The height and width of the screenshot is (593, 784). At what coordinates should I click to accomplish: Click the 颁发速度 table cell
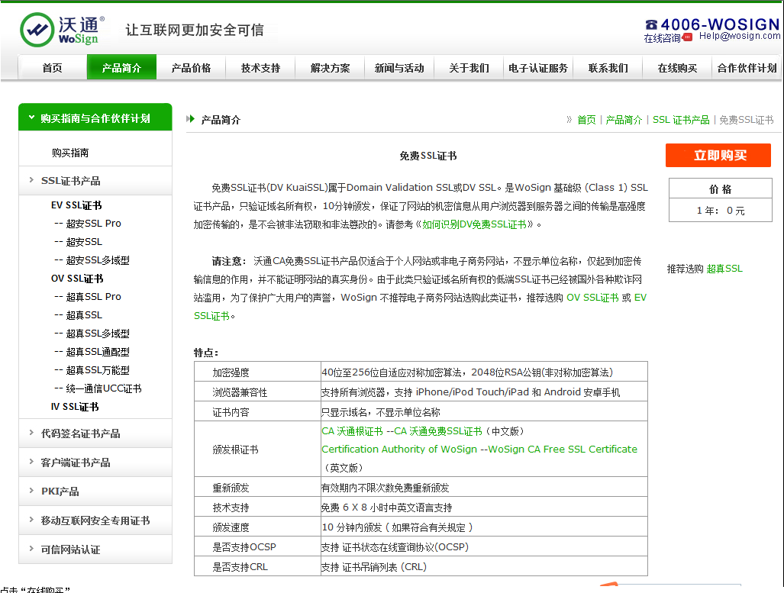pos(257,527)
